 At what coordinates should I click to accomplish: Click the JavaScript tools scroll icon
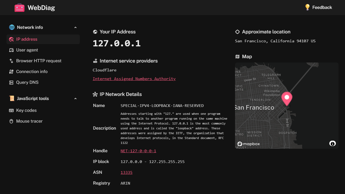pyautogui.click(x=12, y=98)
